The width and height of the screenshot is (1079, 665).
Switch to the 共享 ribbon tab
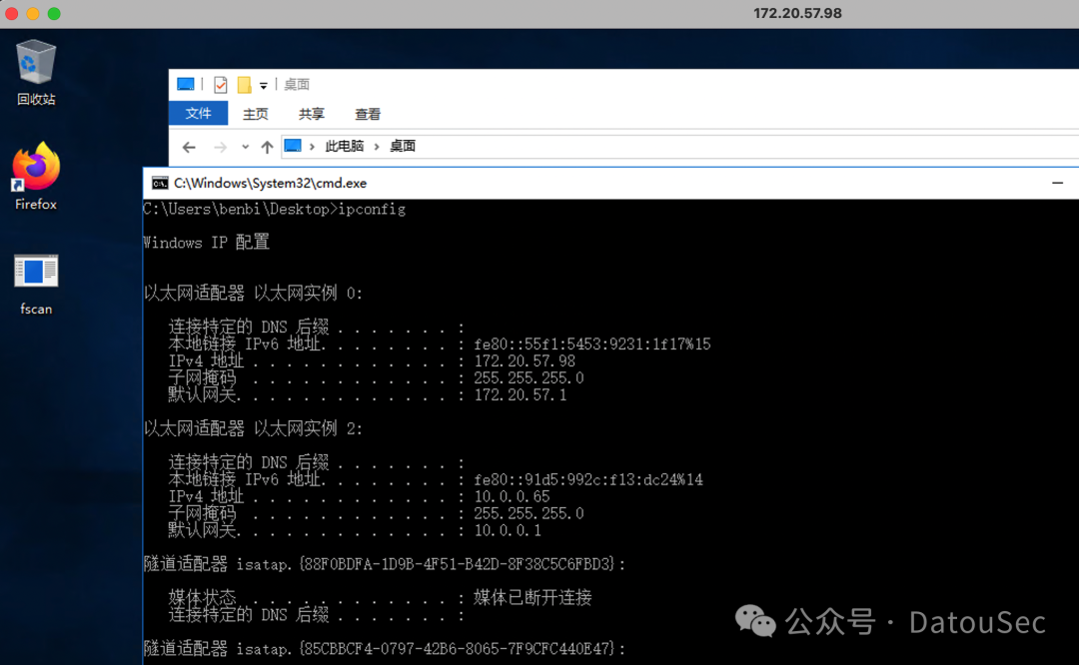pos(311,114)
